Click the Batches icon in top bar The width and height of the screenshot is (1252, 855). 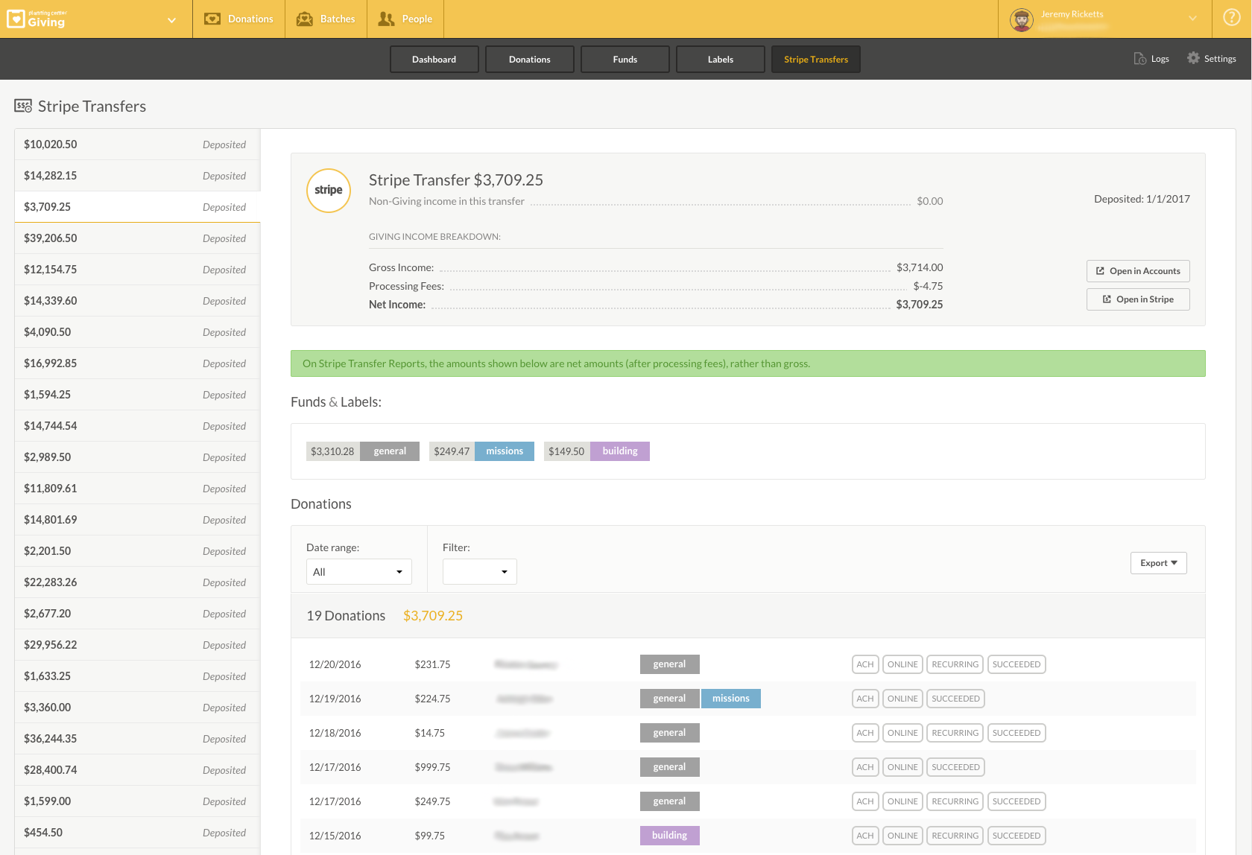[x=305, y=19]
